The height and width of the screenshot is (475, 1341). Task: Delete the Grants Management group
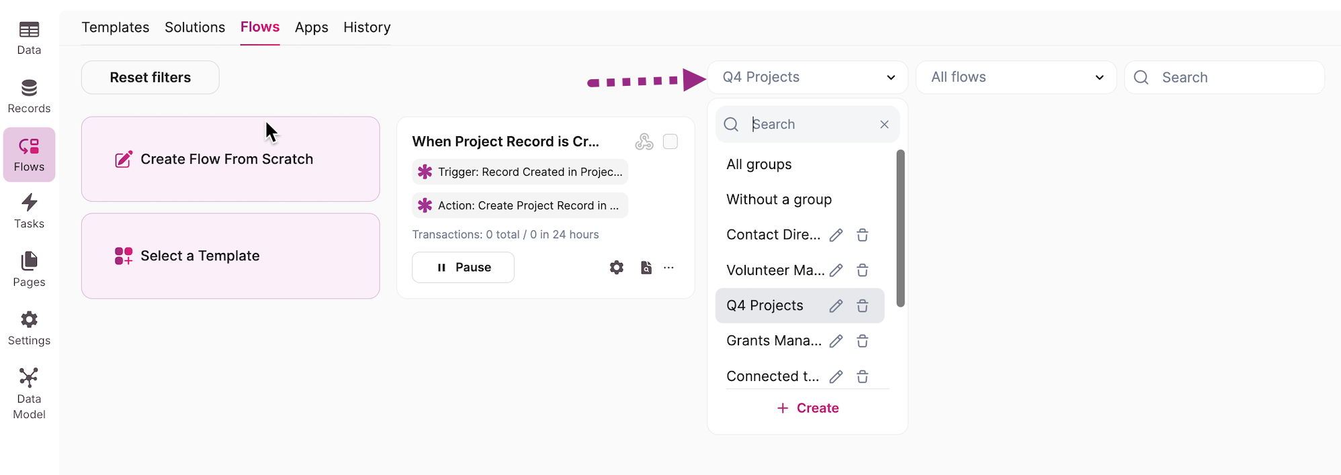(863, 341)
